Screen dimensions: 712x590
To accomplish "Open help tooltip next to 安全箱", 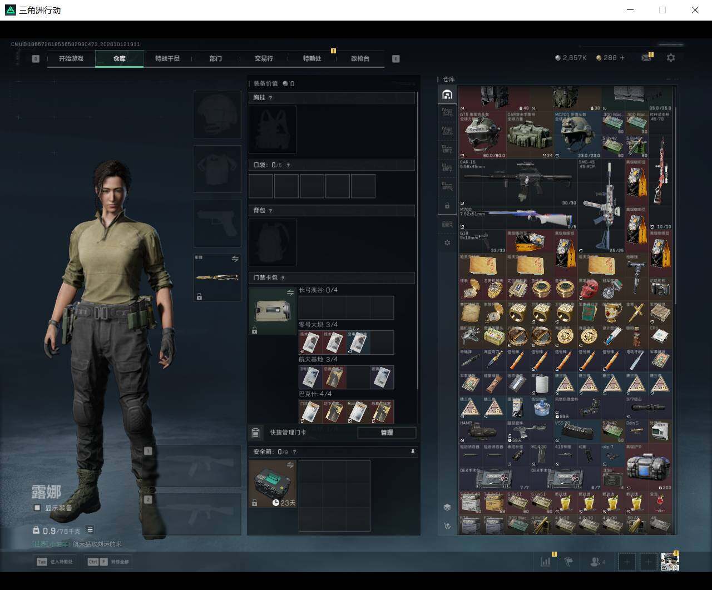I will pyautogui.click(x=295, y=452).
